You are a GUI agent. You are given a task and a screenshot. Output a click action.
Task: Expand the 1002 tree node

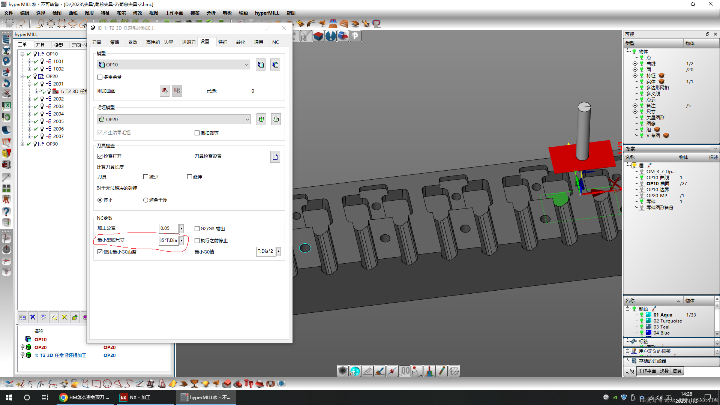point(29,69)
